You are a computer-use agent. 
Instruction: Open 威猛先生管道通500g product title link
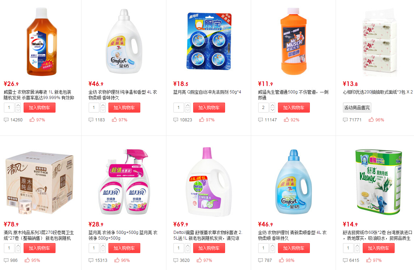tap(293, 95)
